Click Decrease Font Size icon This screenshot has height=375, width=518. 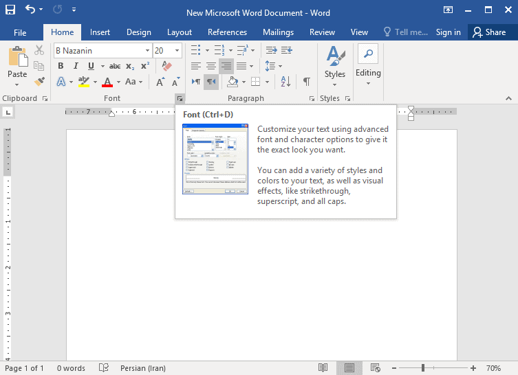(x=175, y=82)
